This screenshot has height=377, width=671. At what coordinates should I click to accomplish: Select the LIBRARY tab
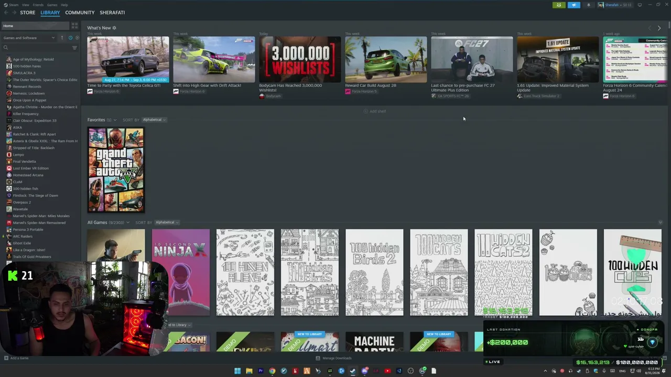[50, 13]
